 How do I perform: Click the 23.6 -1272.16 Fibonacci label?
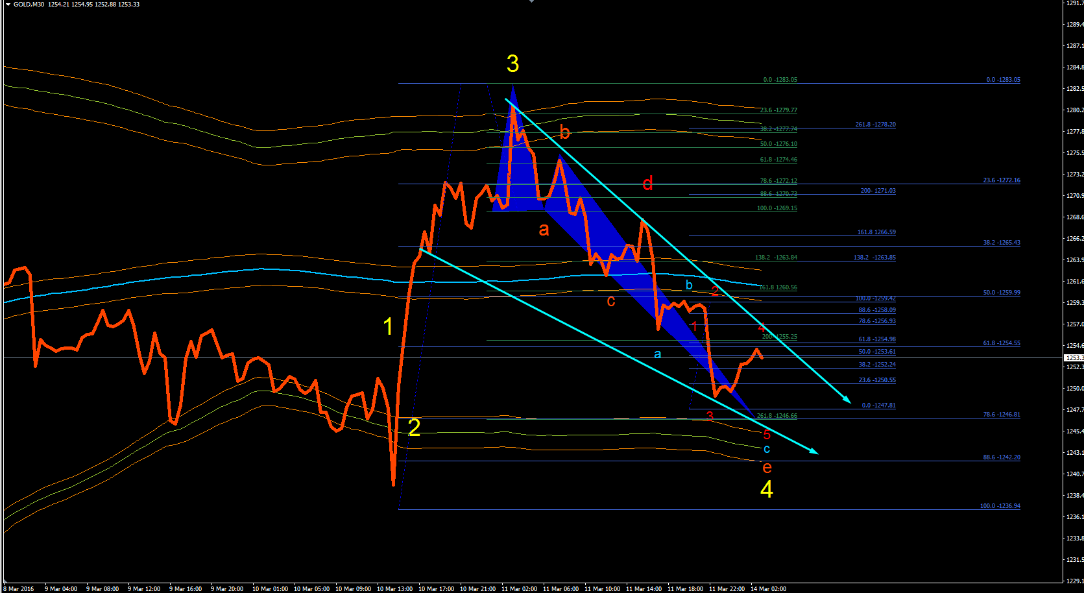coord(1002,180)
